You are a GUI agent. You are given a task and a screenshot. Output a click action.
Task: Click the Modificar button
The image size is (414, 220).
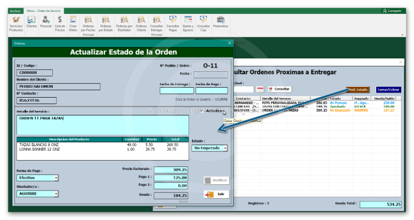click(x=216, y=180)
